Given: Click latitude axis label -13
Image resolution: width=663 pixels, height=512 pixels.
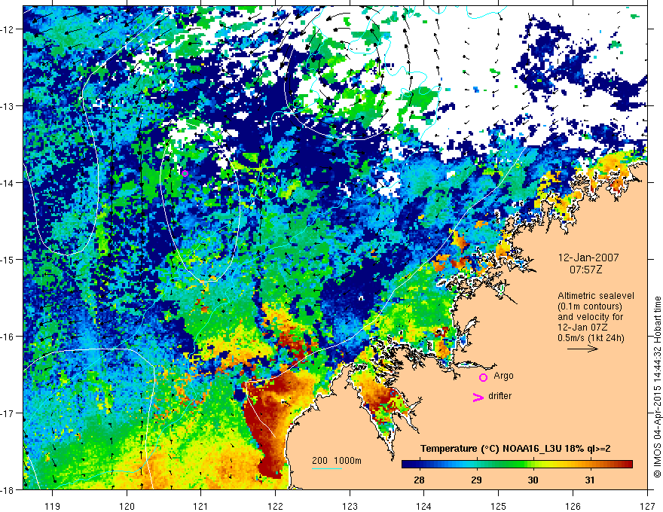Looking at the screenshot, I should tap(9, 106).
